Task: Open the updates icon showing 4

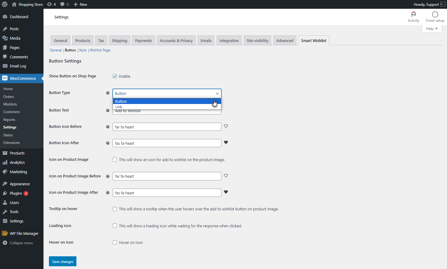Action: pyautogui.click(x=50, y=4)
